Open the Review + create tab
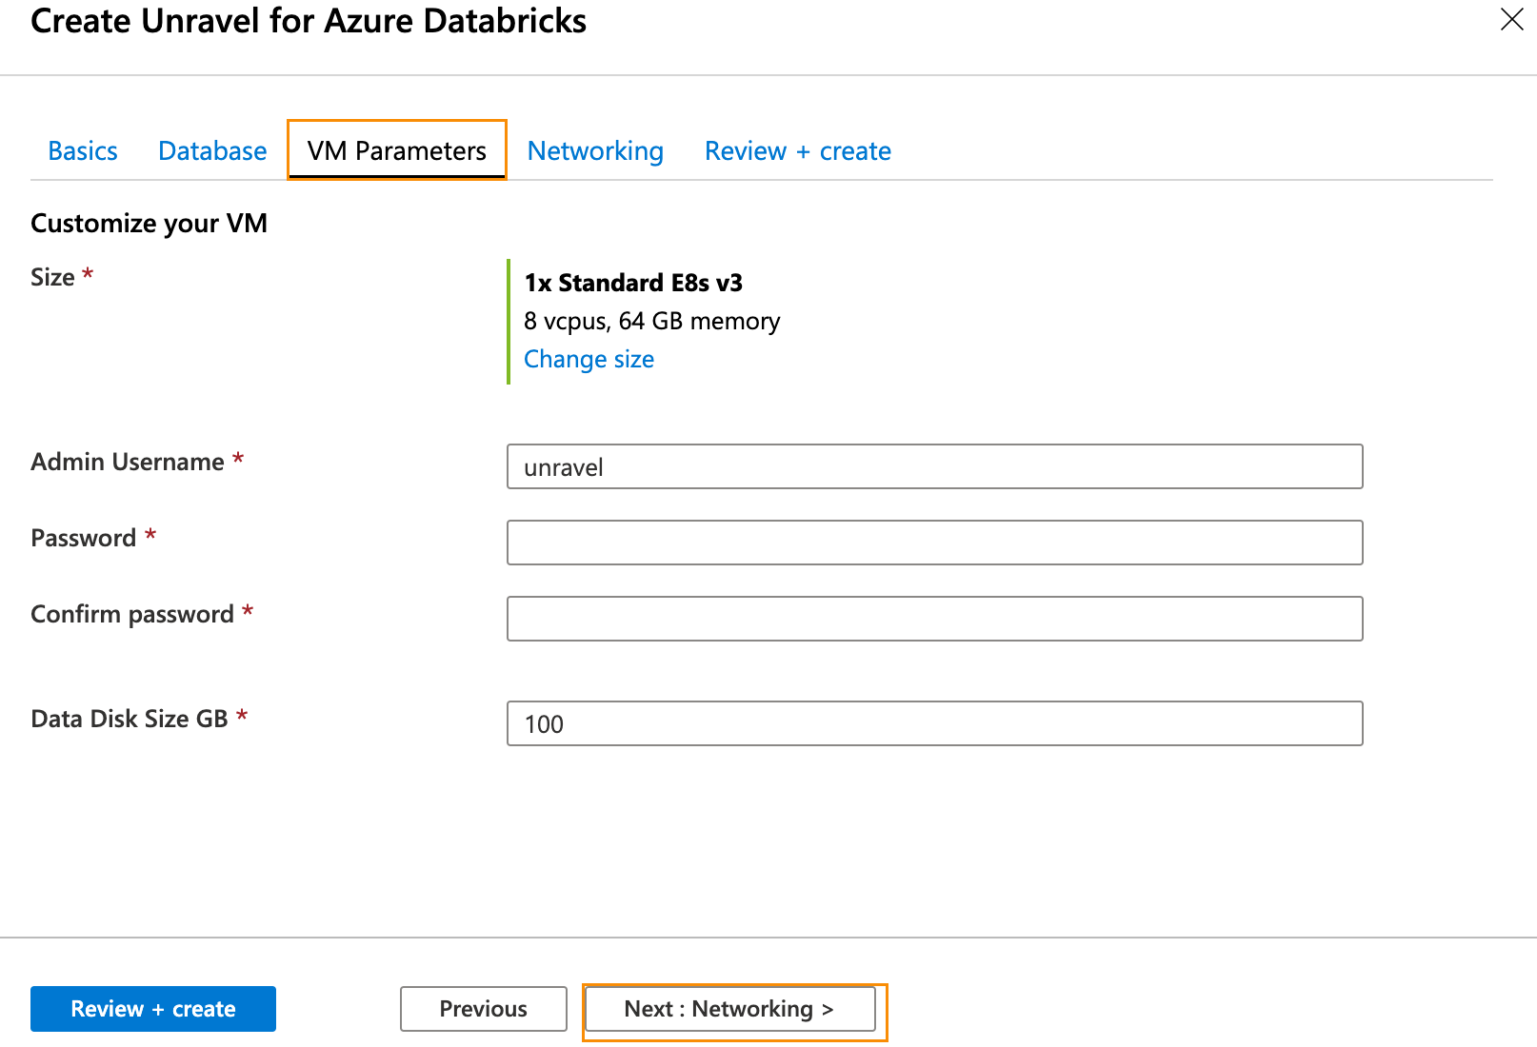 (x=798, y=150)
